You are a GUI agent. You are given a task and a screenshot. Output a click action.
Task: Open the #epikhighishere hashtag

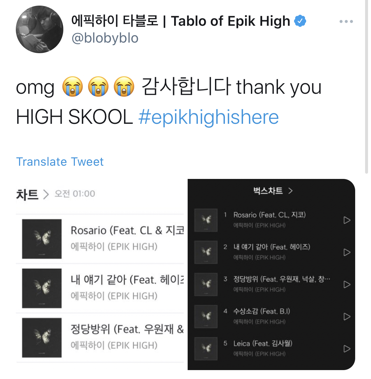coord(208,117)
